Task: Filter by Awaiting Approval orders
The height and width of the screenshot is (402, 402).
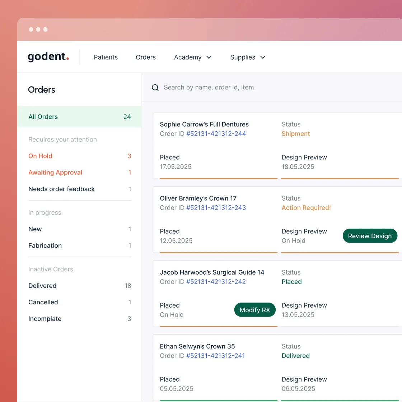Action: tap(79, 172)
